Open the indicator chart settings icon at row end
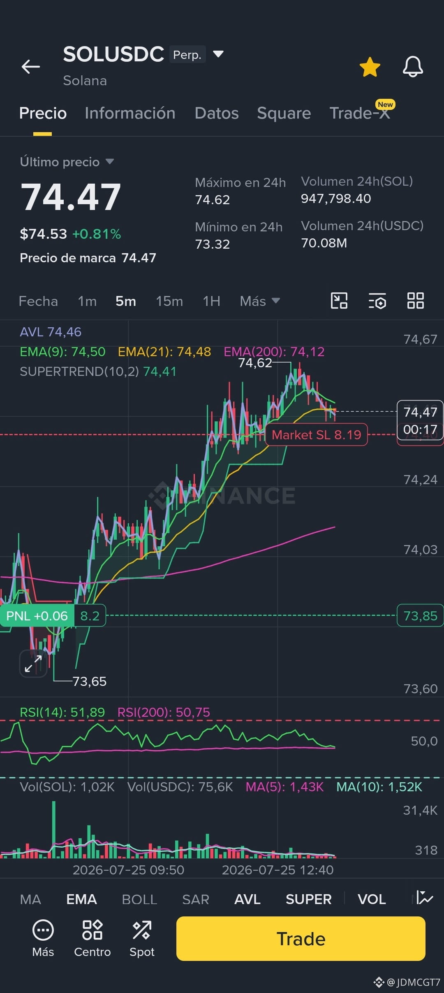The image size is (444, 993). [x=424, y=898]
